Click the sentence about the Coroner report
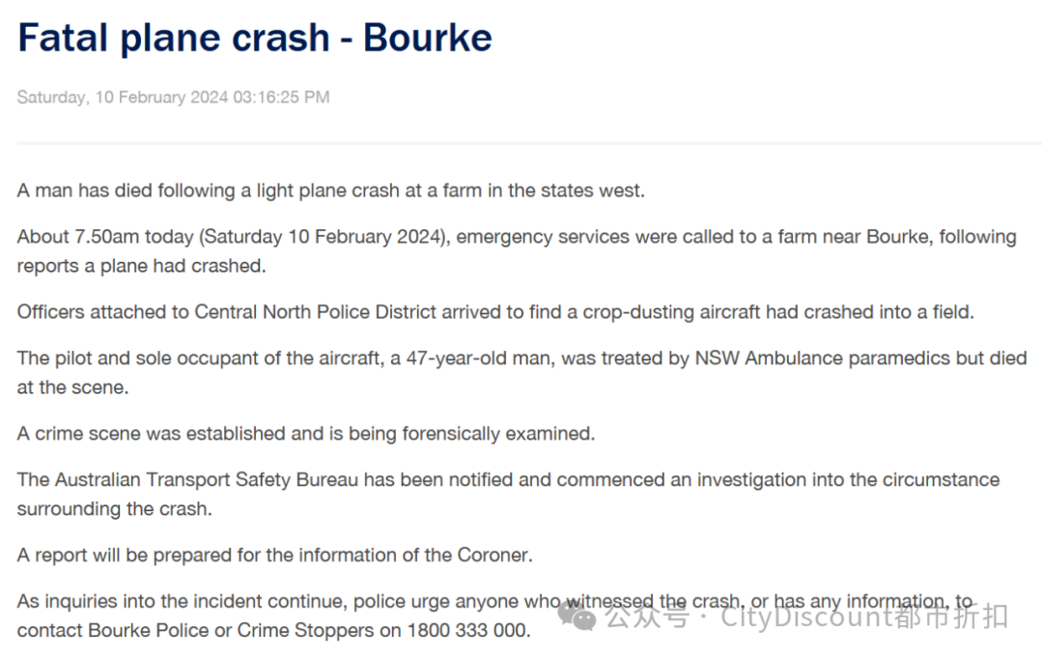This screenshot has height=658, width=1043. (274, 556)
